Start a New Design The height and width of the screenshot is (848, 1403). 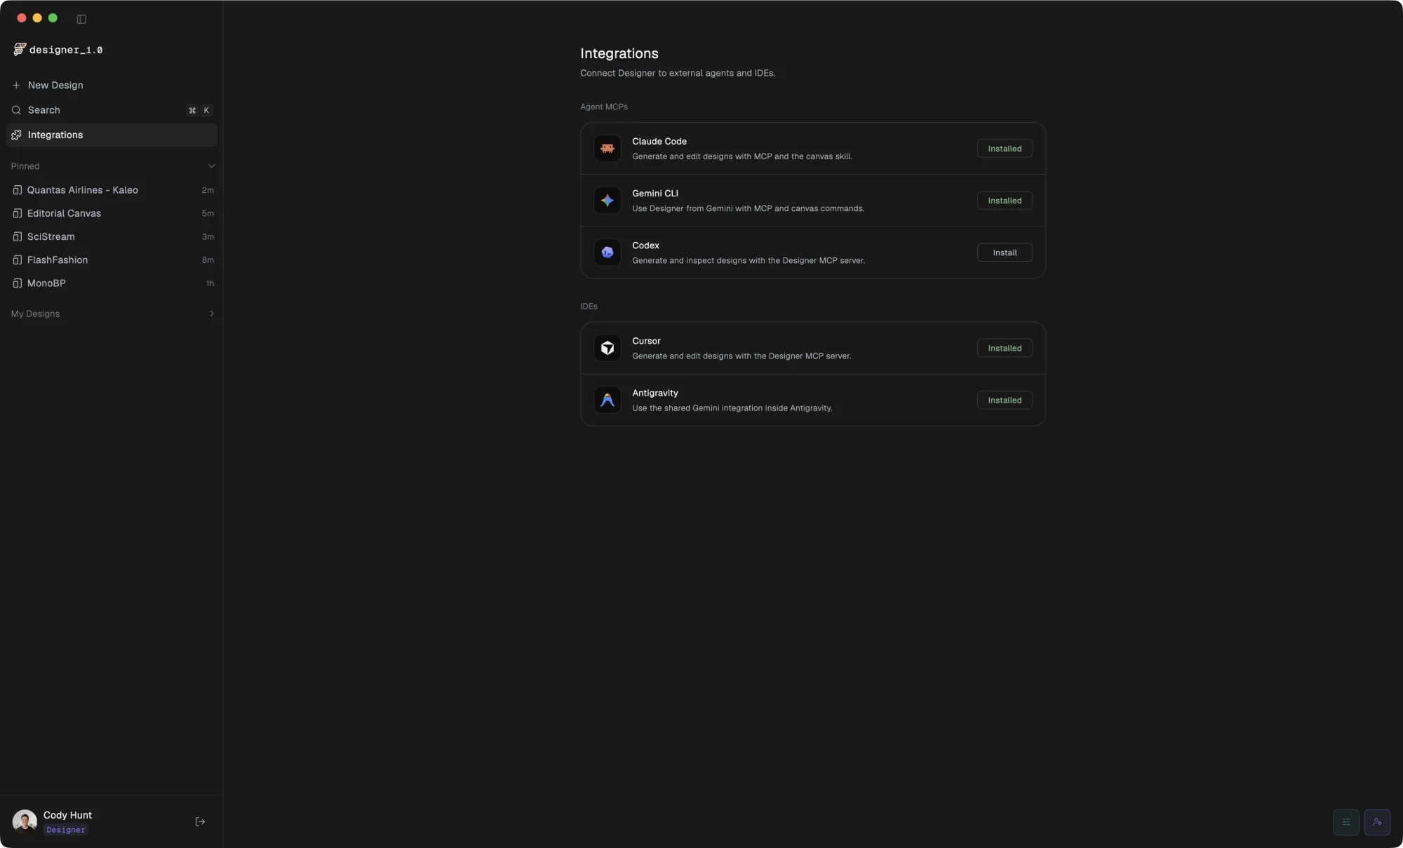pos(112,85)
